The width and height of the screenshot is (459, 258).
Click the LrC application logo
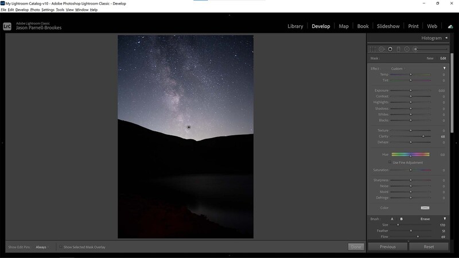pyautogui.click(x=7, y=26)
